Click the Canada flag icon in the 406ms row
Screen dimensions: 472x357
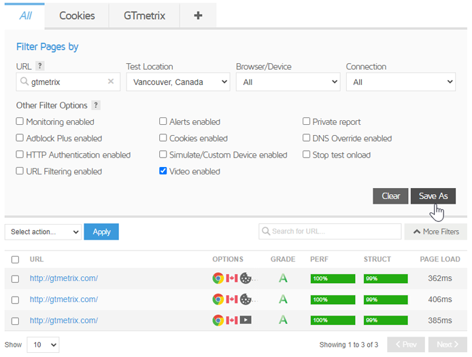point(232,299)
